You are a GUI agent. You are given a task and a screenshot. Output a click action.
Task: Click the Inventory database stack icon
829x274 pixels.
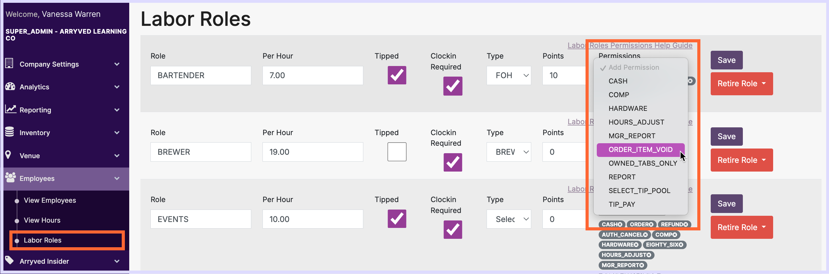[10, 132]
